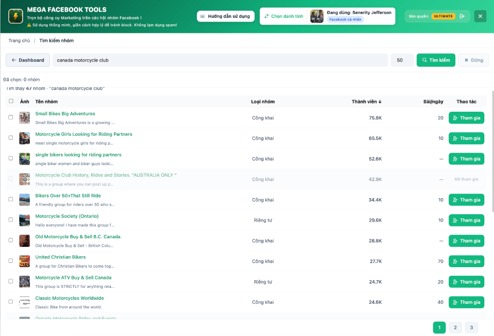Click Tham gia for Classic Motorcycles Worldwide
494x336 pixels.
(x=467, y=302)
